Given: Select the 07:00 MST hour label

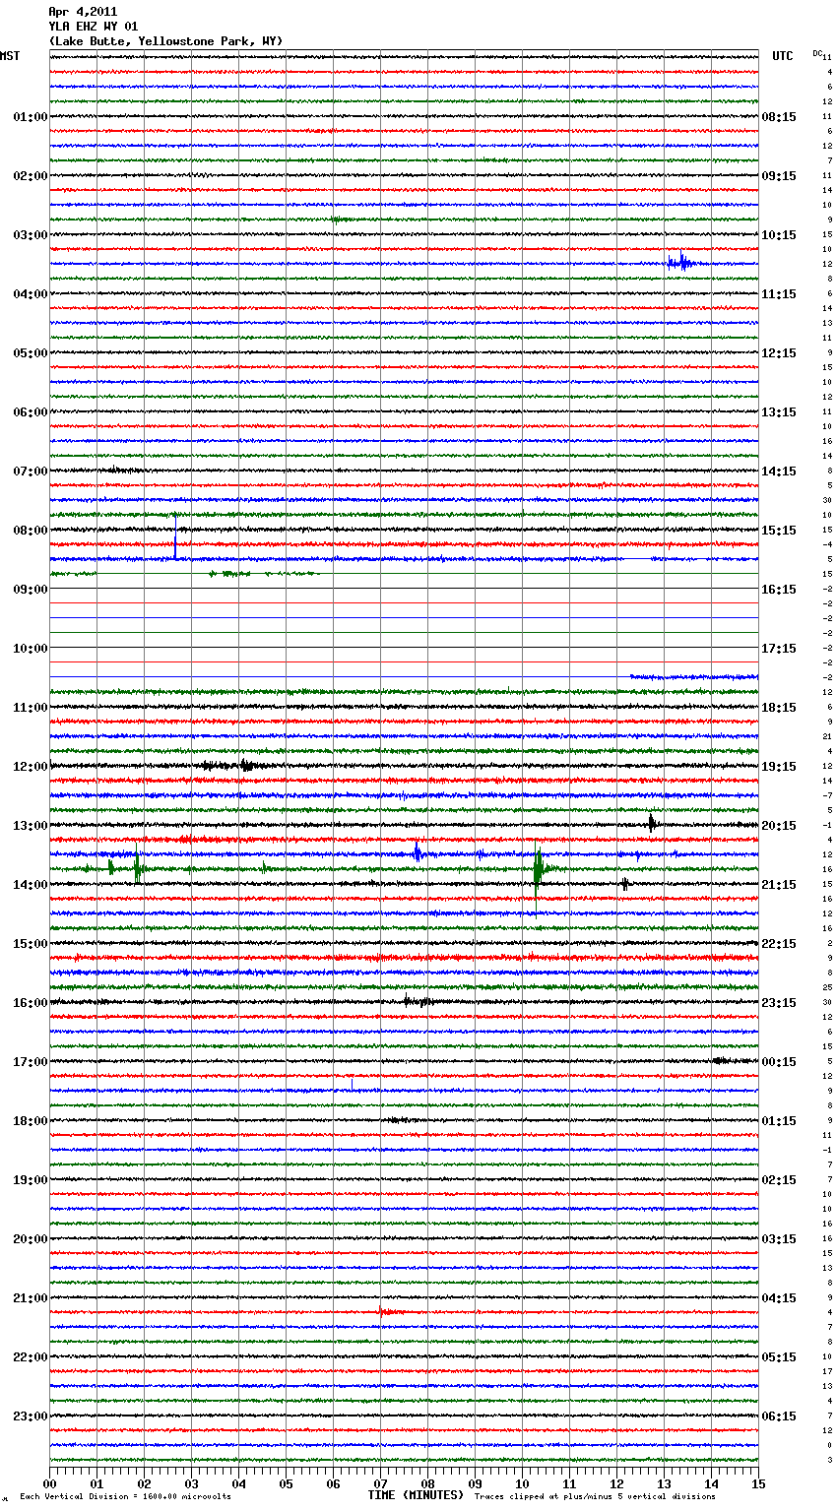Looking at the screenshot, I should pos(30,472).
